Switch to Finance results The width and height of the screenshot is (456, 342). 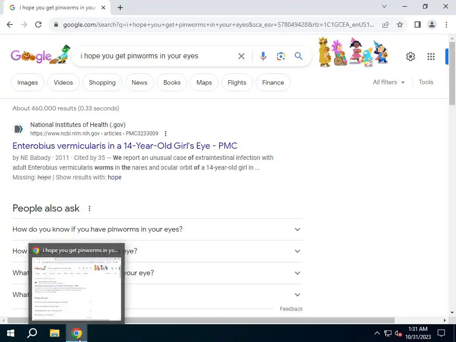click(273, 82)
